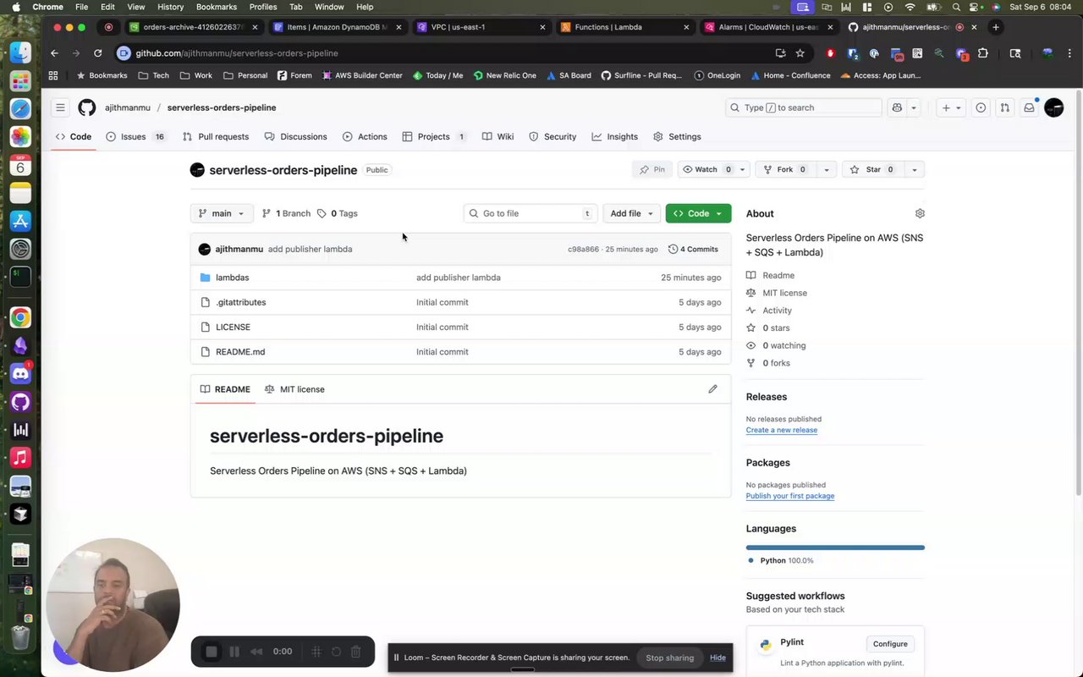Viewport: 1083px width, 677px height.
Task: Click the Python language bar
Action: [835, 548]
